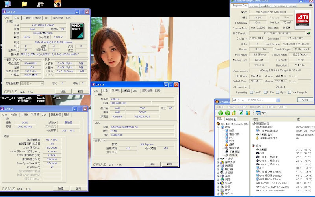The height and width of the screenshot is (197, 315).
Task: Expand the DirectX node in EVEREST tree
Action: coord(219,183)
